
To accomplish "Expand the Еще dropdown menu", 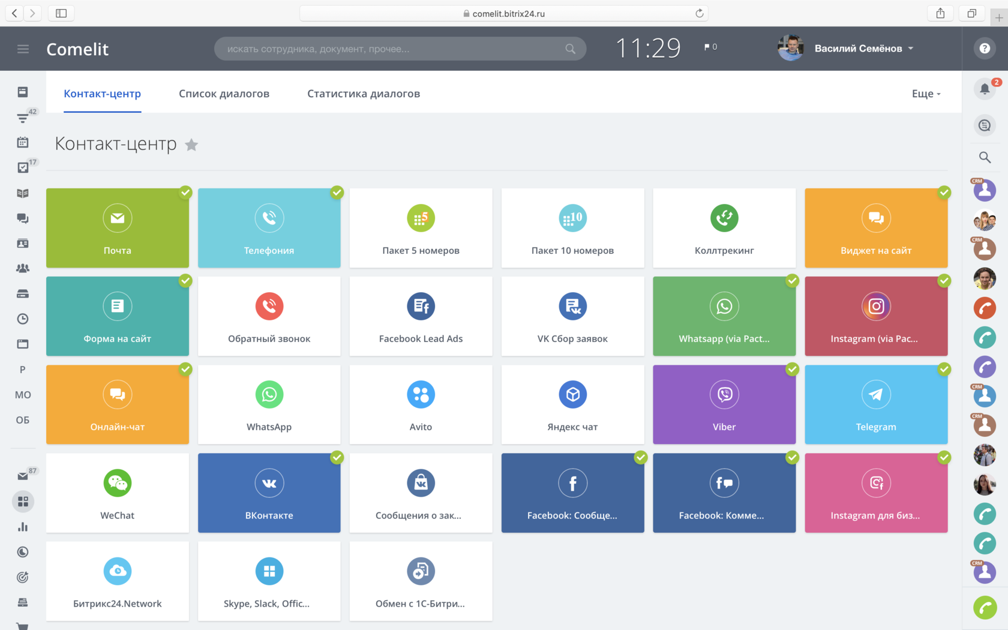I will pos(926,94).
